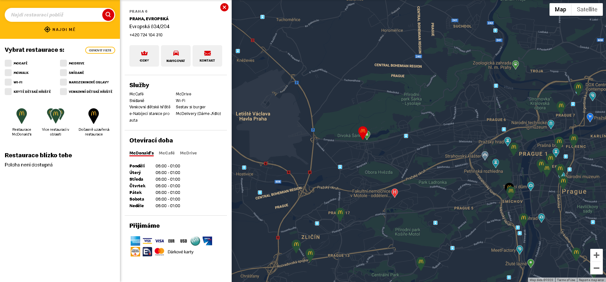Toggle the McDrive filter checkbox
This screenshot has width=606, height=282.
(63, 63)
